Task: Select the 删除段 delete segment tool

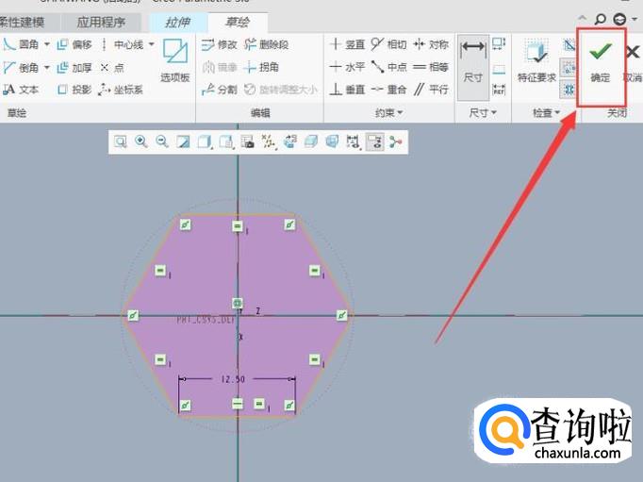Action: [x=267, y=44]
